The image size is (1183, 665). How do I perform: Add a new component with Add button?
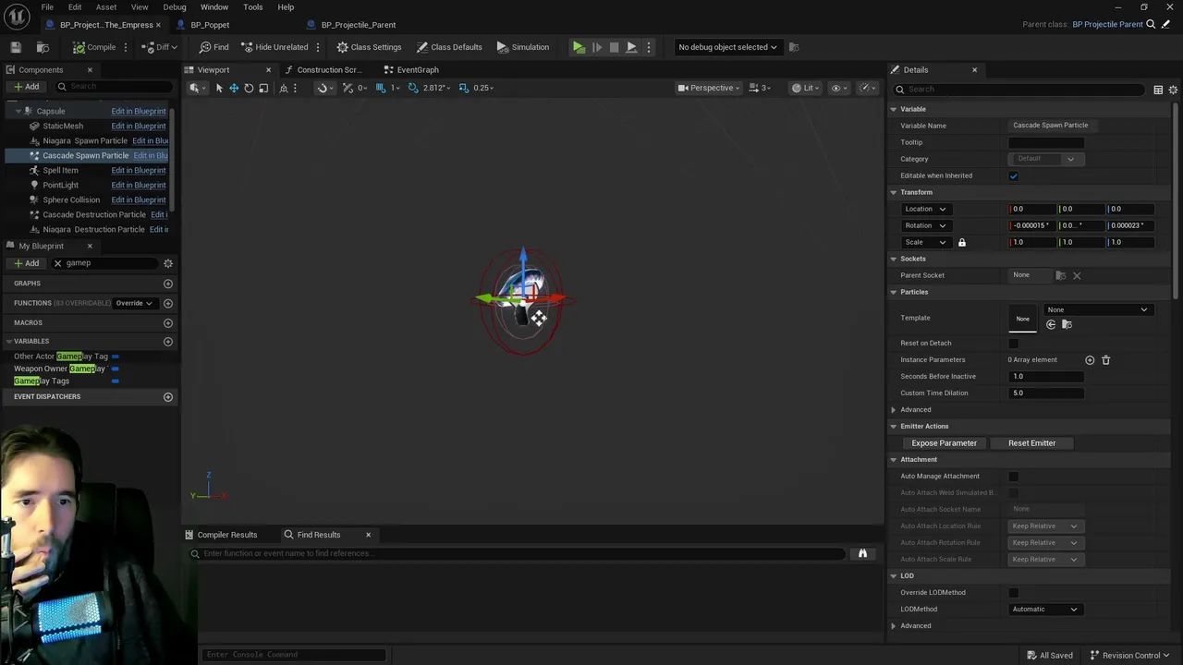[x=26, y=87]
